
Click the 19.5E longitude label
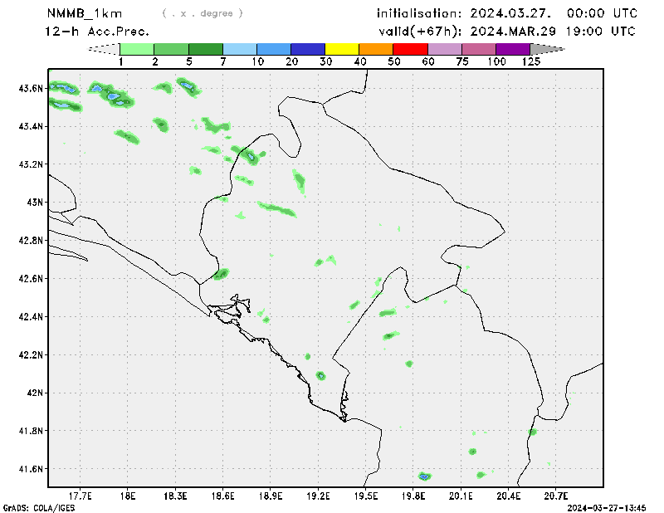click(366, 496)
